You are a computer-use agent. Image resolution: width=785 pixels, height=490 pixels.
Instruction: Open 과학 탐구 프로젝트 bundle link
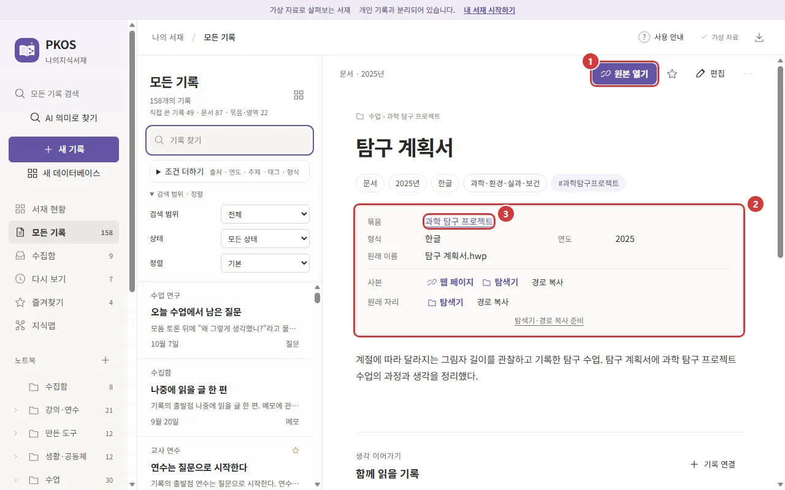459,221
